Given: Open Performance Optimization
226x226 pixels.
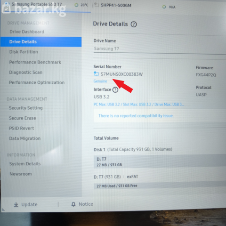Looking at the screenshot, I should tap(37, 82).
